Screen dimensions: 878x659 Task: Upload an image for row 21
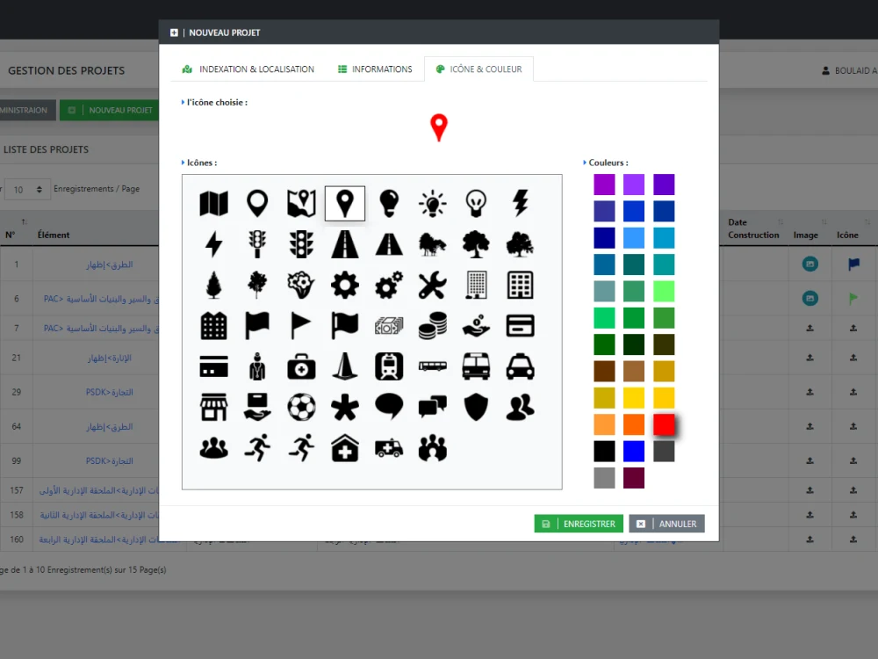click(810, 357)
